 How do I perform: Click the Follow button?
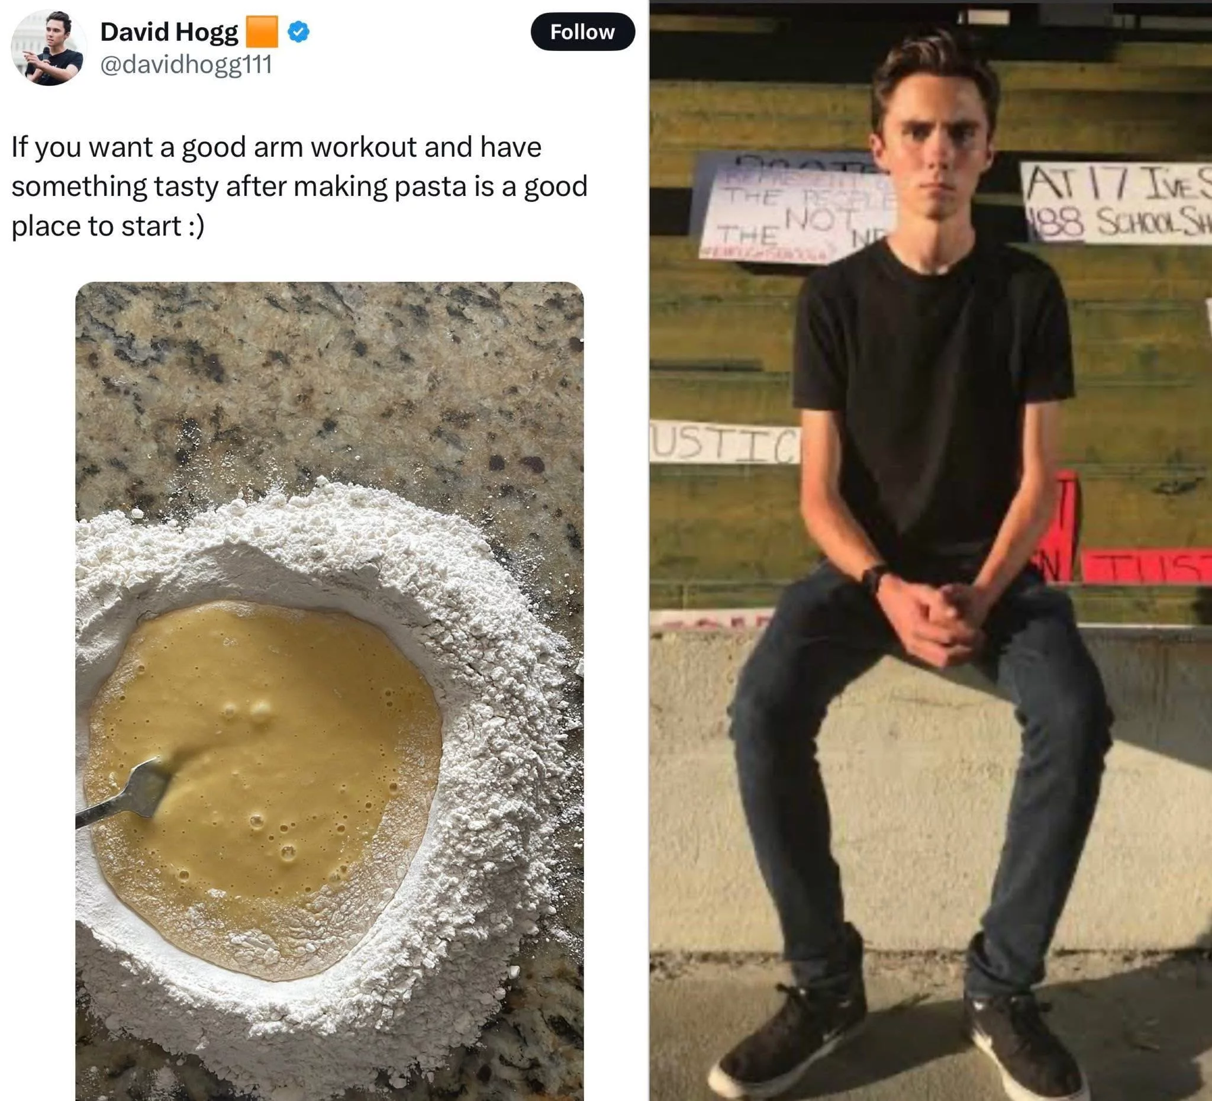coord(582,32)
